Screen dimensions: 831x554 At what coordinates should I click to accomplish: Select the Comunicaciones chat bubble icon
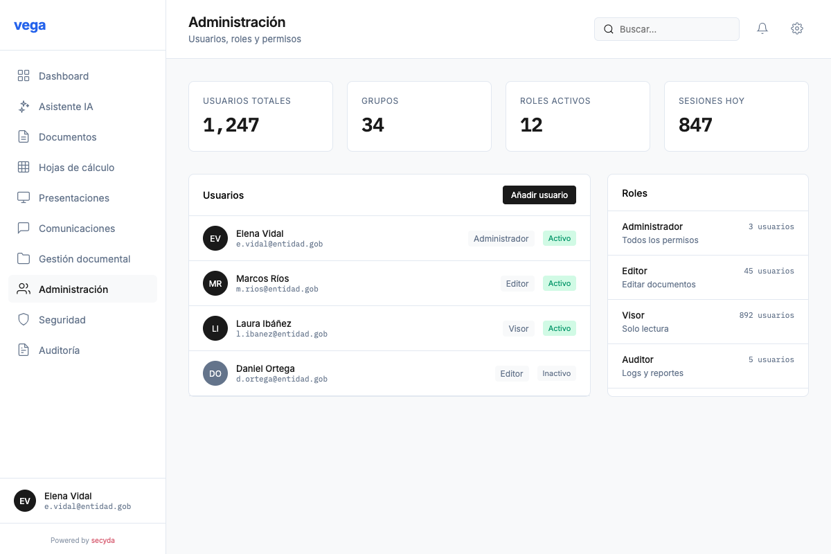24,228
